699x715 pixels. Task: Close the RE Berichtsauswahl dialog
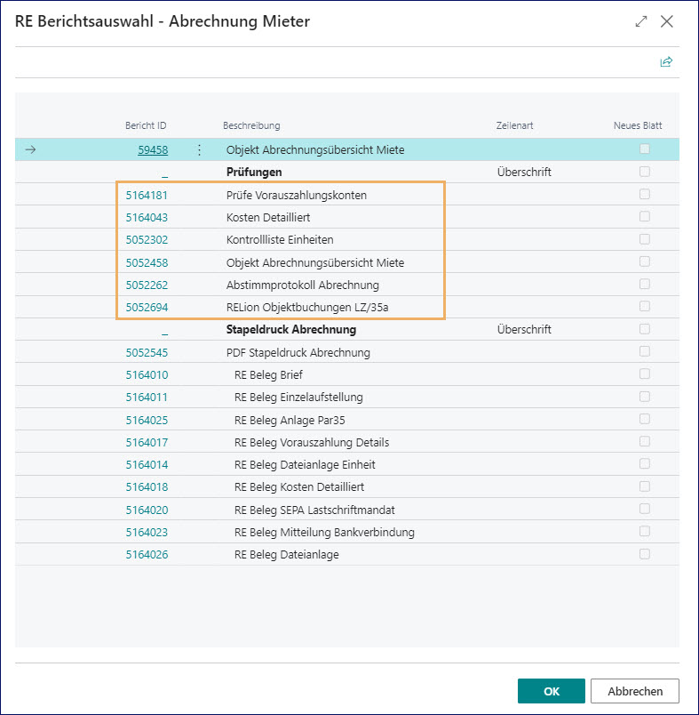tap(667, 21)
